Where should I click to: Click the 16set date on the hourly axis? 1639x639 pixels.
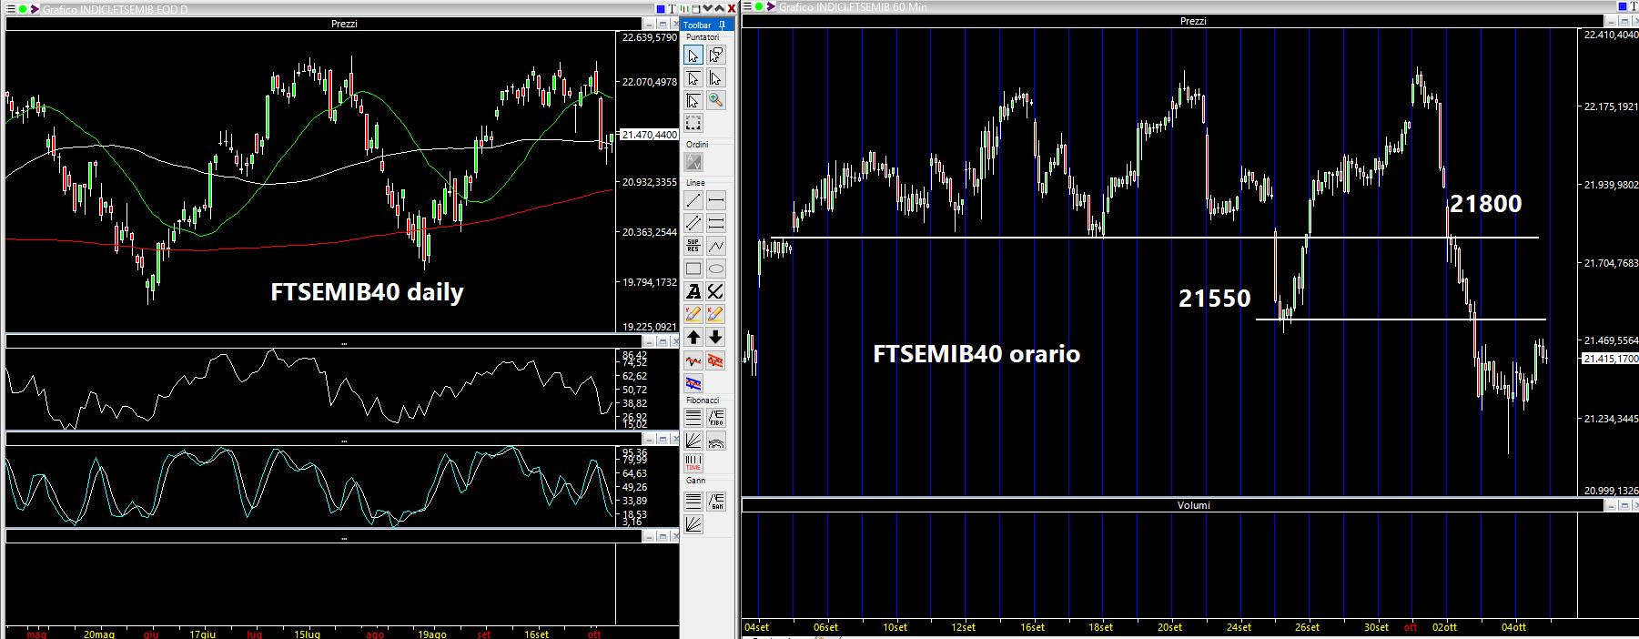(1032, 628)
